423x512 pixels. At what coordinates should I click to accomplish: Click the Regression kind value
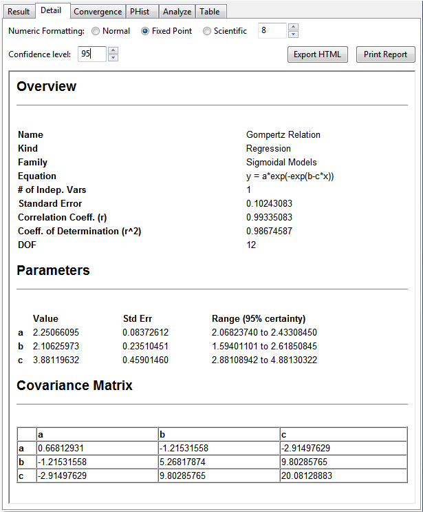(x=268, y=149)
